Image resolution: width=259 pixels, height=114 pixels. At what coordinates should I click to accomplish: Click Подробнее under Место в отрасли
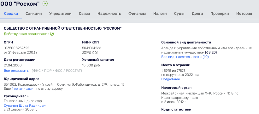pos(170,79)
